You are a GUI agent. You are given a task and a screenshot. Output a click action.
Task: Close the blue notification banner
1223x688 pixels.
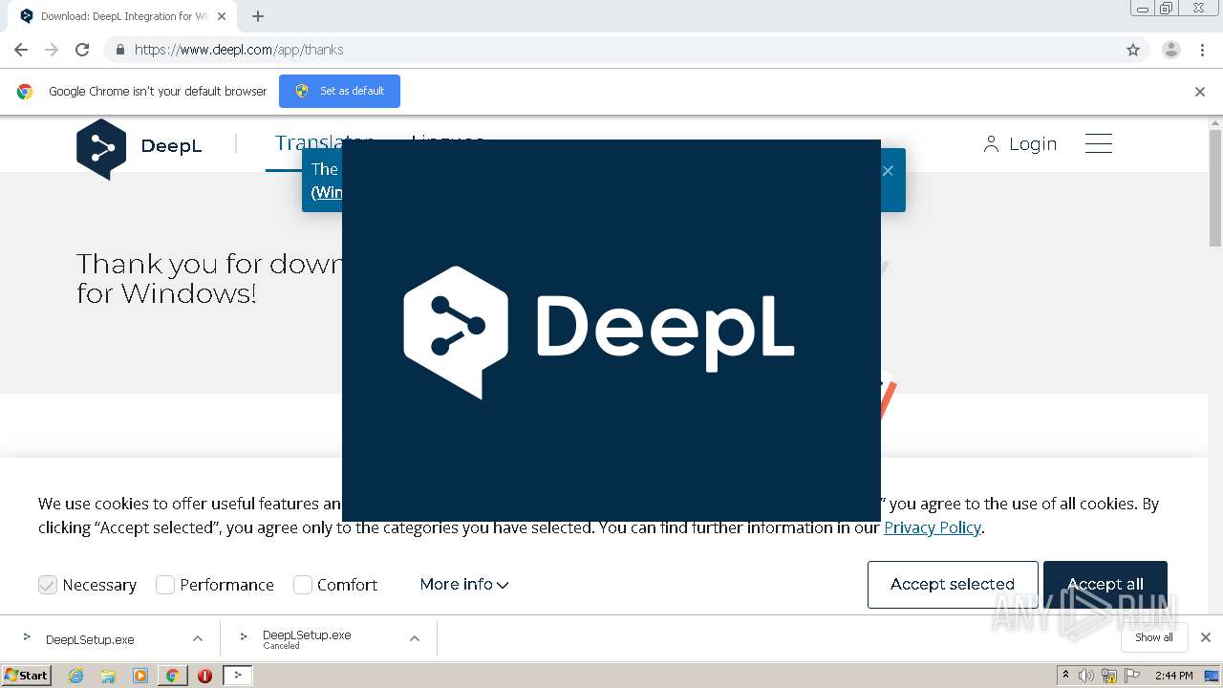click(x=888, y=171)
